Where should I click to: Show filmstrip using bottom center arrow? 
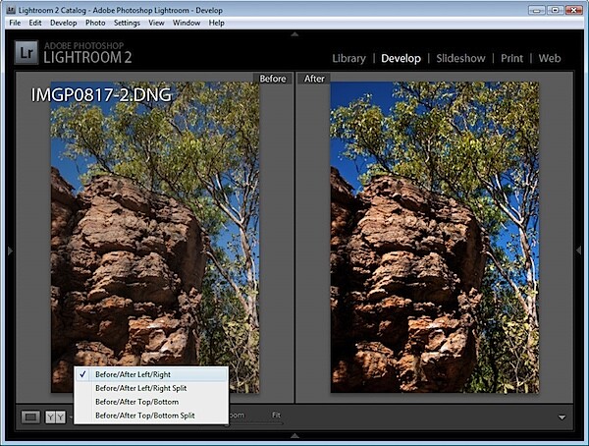294,436
